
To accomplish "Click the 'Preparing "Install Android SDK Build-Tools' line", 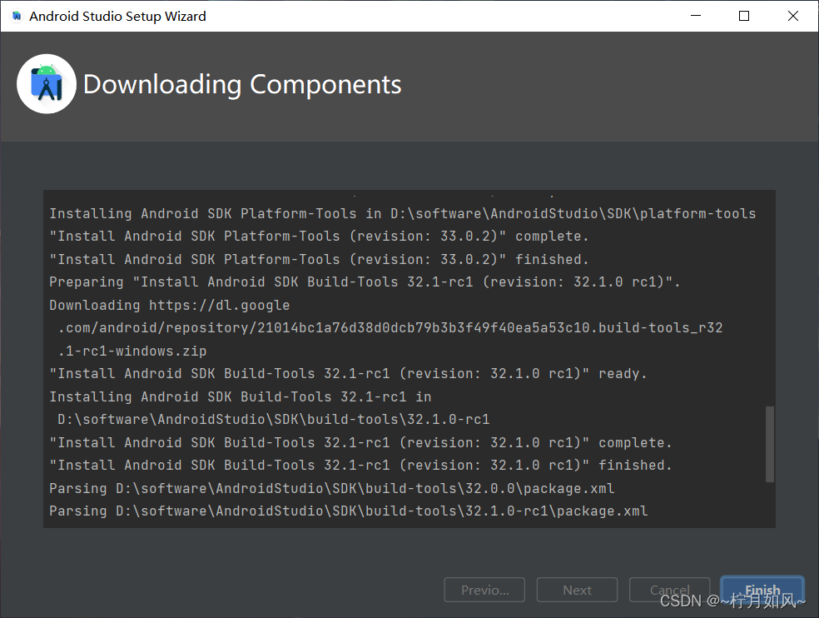I will (x=365, y=282).
